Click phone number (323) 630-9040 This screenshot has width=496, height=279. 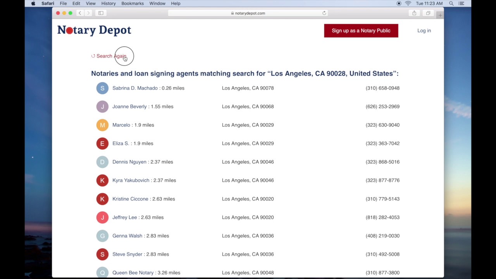coord(382,125)
